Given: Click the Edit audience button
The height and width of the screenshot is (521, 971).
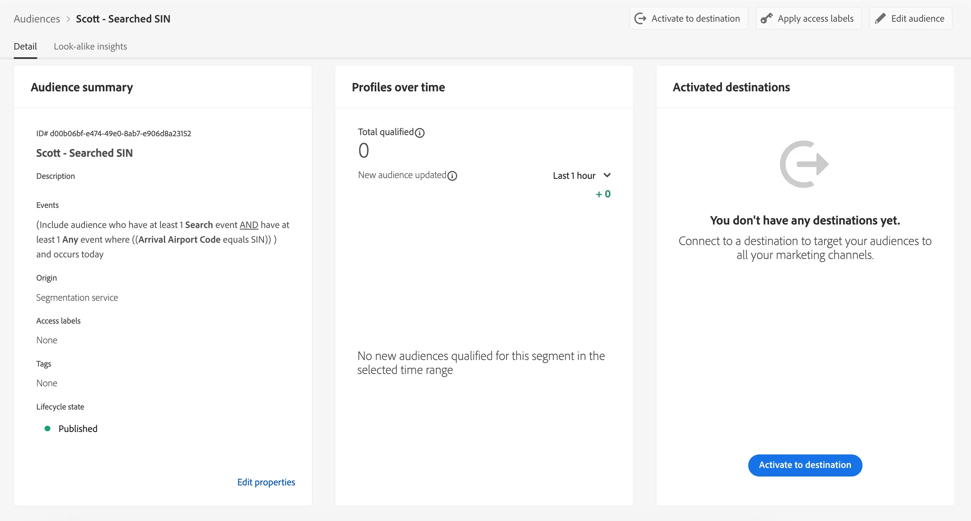Looking at the screenshot, I should [911, 19].
